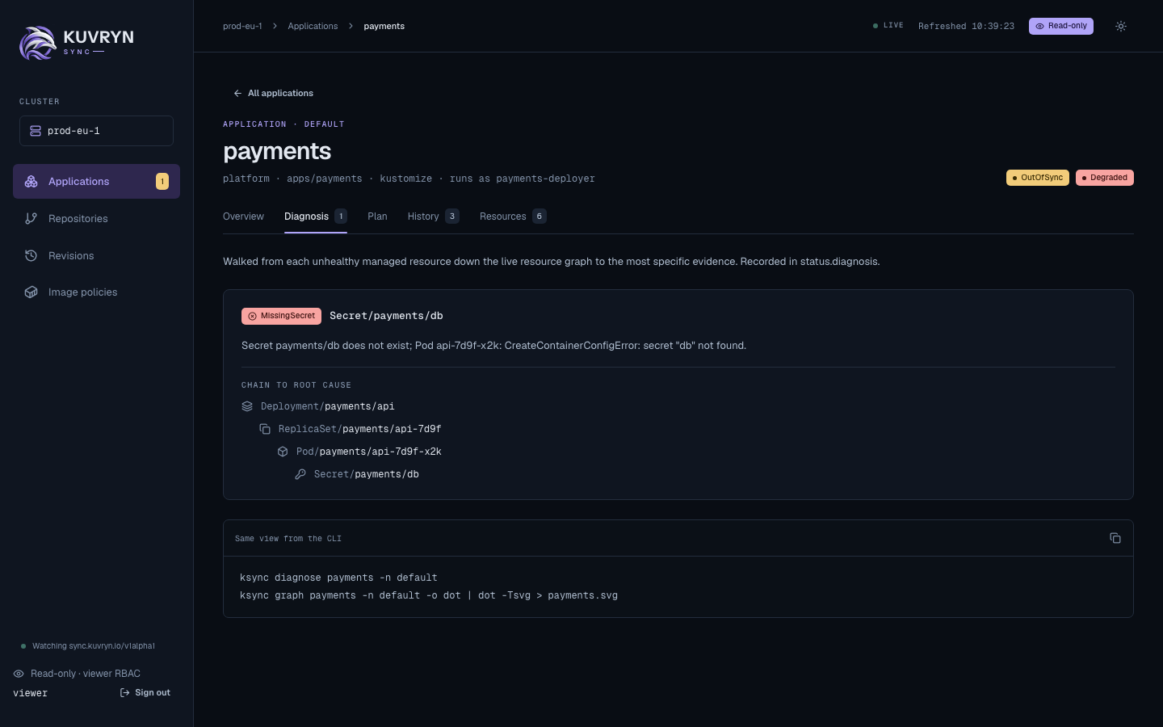
Task: Click the OutOfSync status badge
Action: 1038,178
